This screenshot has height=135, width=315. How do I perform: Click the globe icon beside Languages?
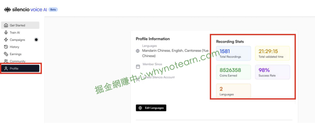point(138,51)
